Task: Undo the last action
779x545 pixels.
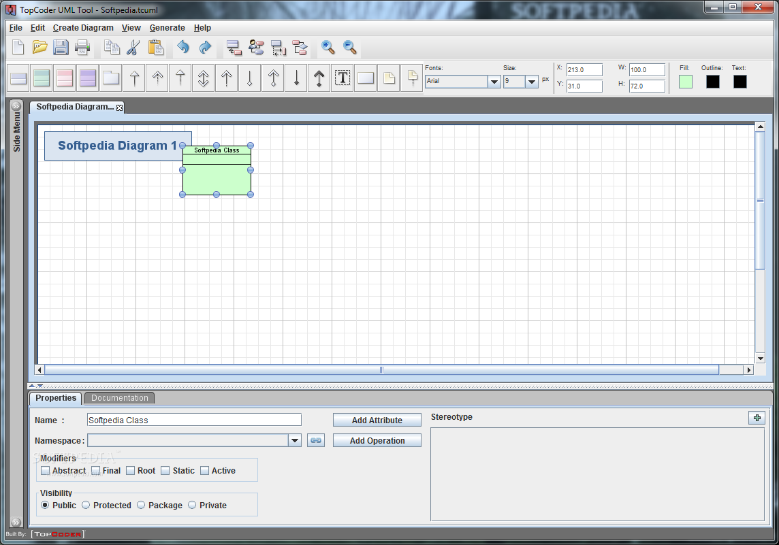Action: click(183, 48)
